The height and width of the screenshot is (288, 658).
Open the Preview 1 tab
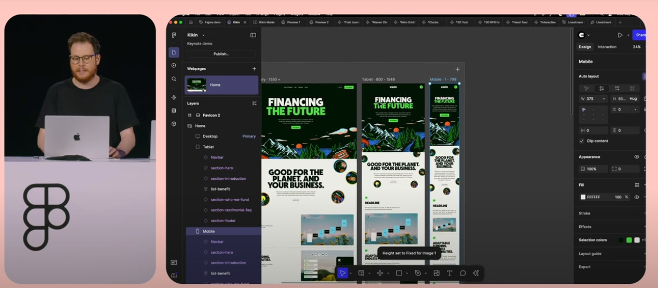[x=291, y=22]
